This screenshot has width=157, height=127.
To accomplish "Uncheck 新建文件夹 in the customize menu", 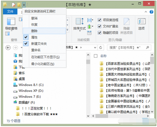I will click(x=44, y=44).
